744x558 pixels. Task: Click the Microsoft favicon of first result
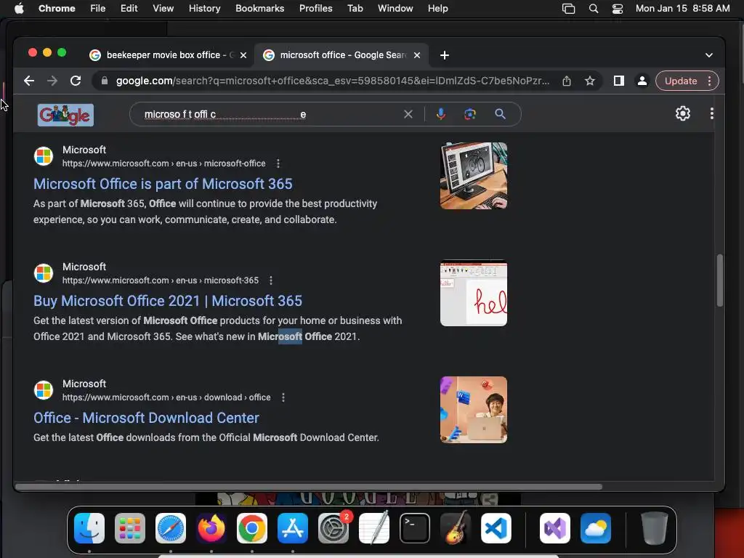coord(44,156)
